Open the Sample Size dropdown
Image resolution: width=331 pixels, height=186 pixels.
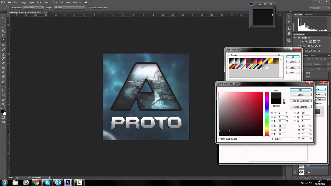[x=33, y=7]
